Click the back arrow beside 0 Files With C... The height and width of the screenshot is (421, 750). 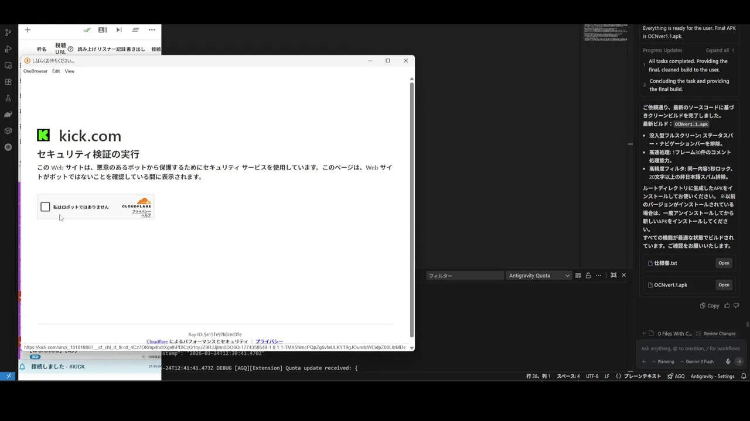click(644, 333)
